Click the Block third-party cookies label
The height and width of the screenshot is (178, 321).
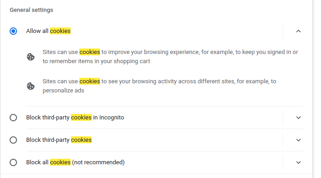[x=59, y=140]
